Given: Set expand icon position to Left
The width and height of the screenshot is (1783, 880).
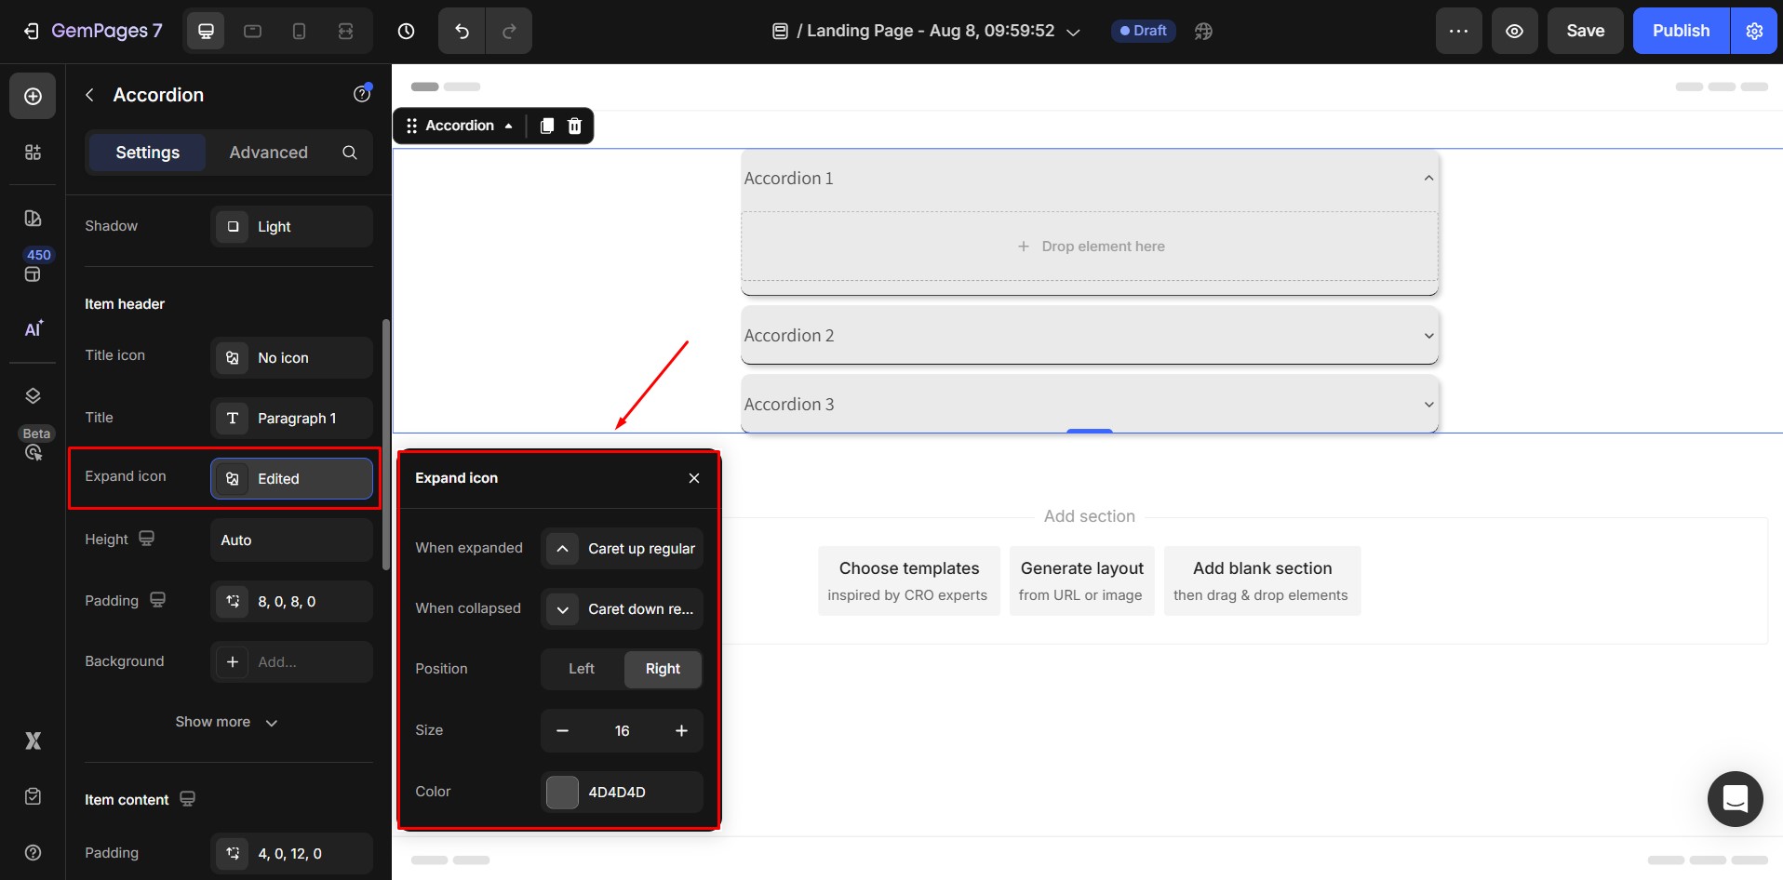Looking at the screenshot, I should pyautogui.click(x=582, y=669).
